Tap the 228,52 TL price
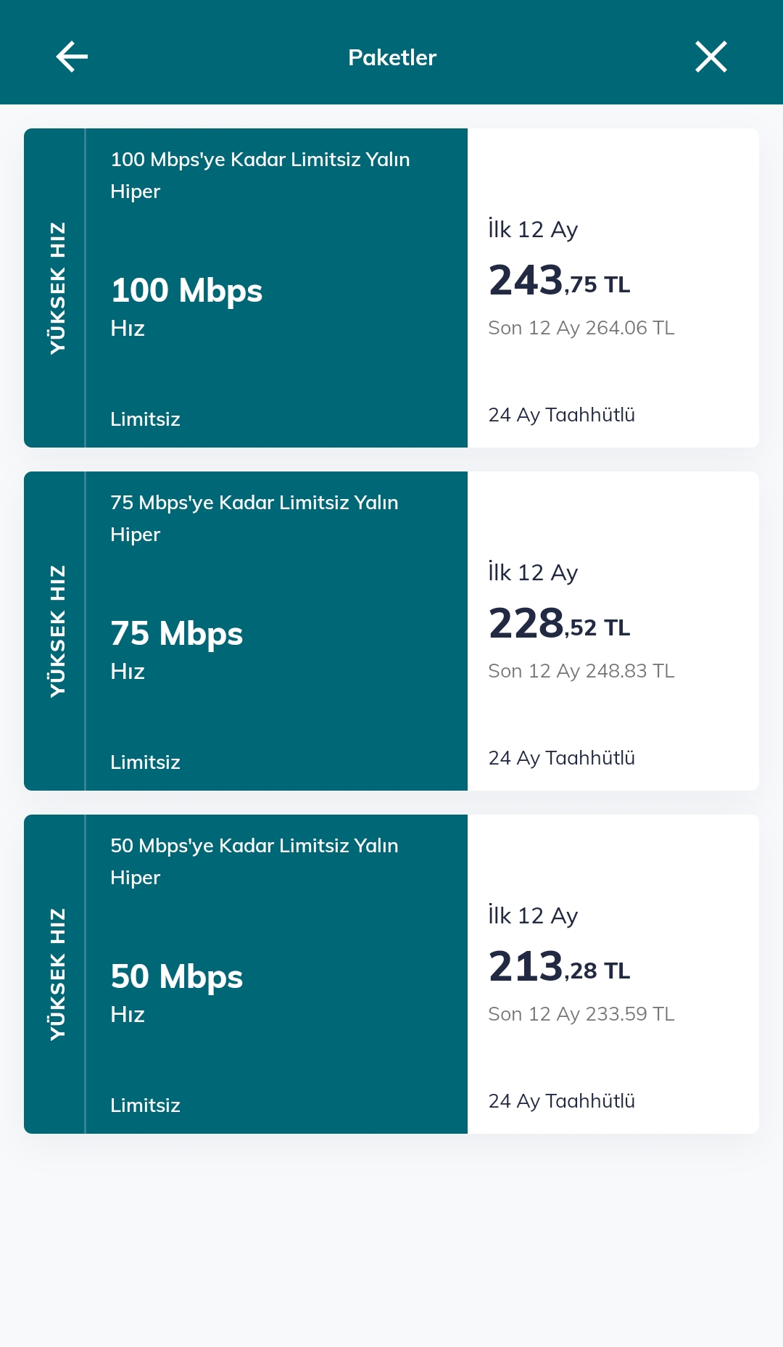Viewport: 783px width, 1347px height. [559, 624]
